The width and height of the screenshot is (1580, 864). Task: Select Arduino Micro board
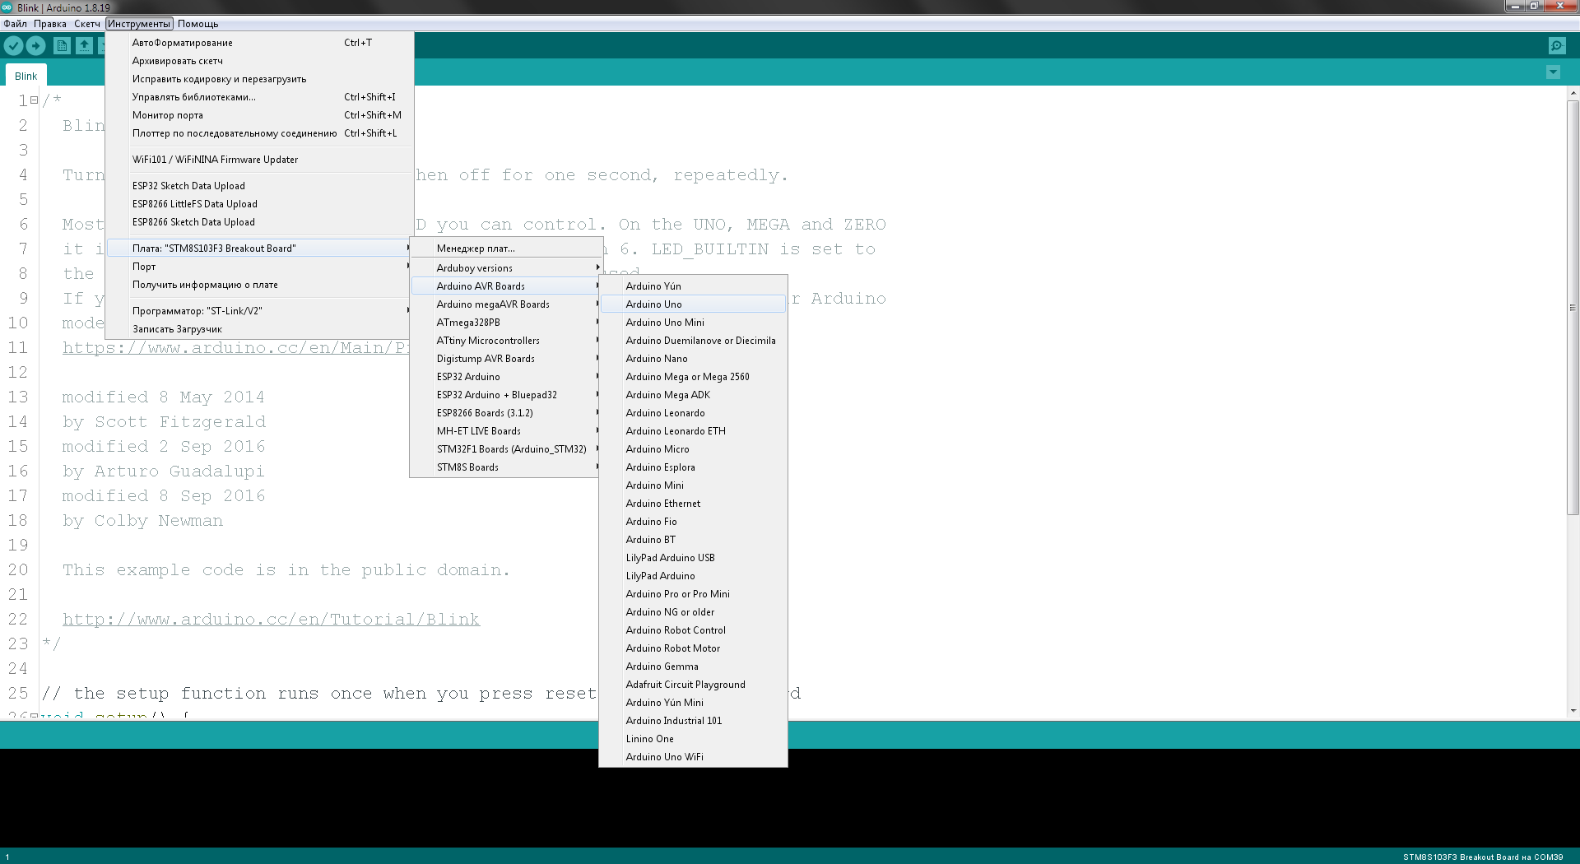coord(693,449)
